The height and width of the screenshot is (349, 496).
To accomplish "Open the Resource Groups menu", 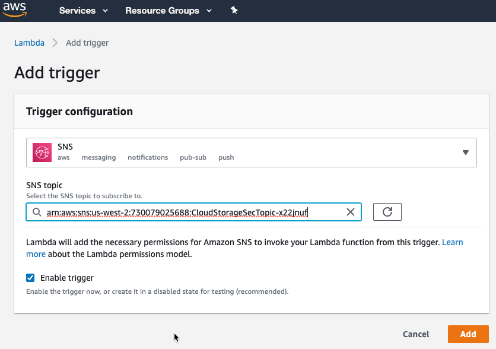I will 168,11.
